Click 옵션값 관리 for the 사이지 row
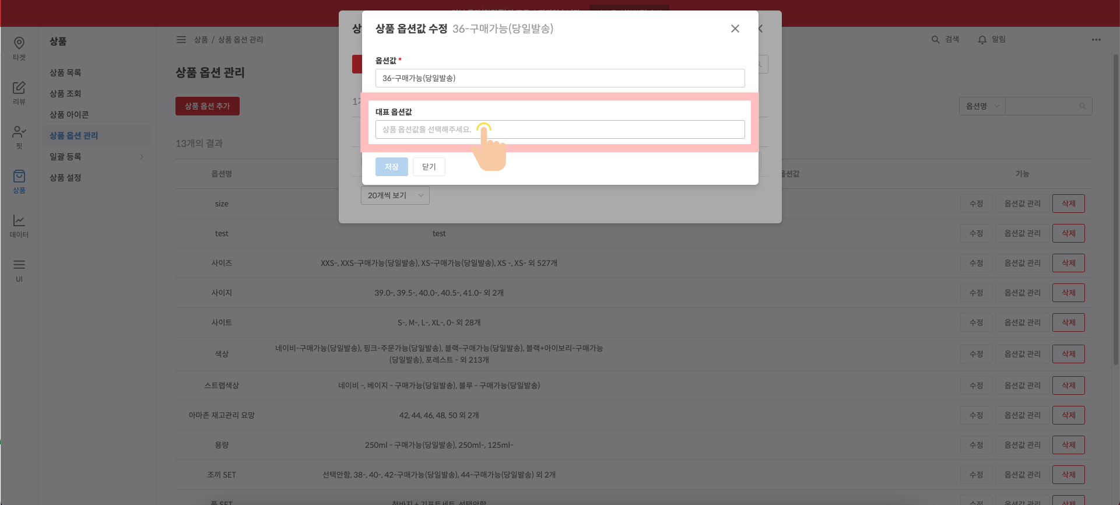1120x505 pixels. [x=1023, y=293]
